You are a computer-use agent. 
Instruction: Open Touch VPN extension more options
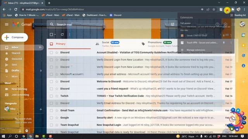click(x=231, y=43)
